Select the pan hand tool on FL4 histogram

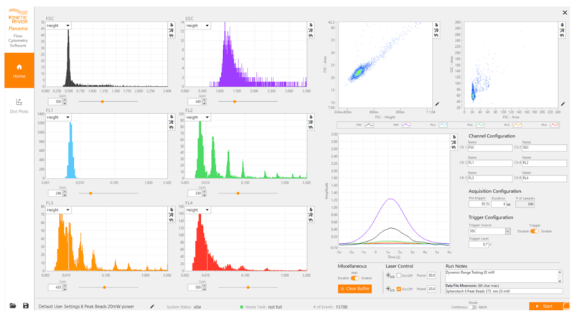click(x=311, y=219)
